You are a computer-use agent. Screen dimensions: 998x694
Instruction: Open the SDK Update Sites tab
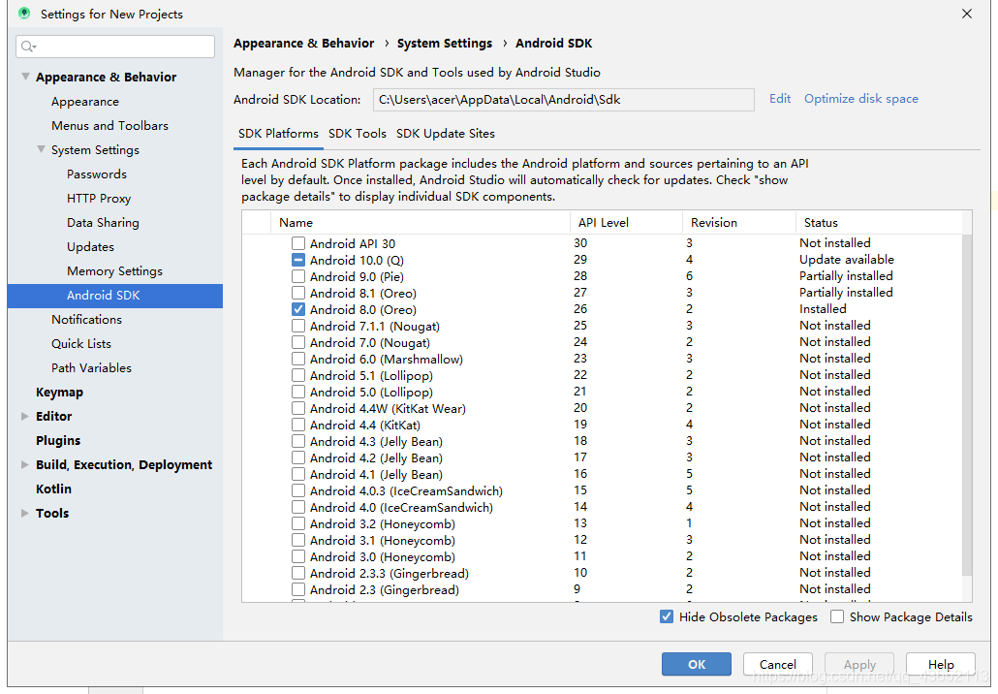point(445,134)
